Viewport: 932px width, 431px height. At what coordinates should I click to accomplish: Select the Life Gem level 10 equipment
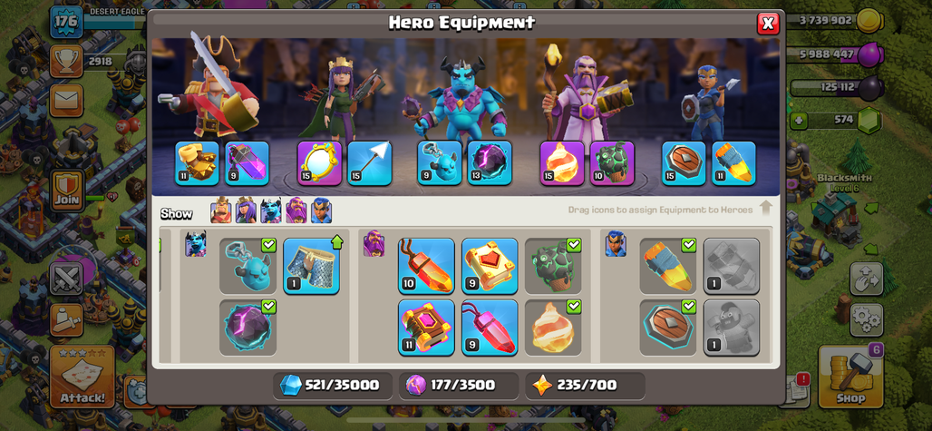pos(426,266)
